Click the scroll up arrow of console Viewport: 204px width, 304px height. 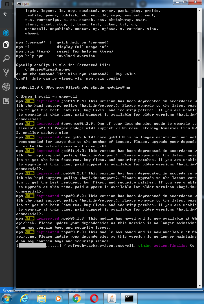[x=199, y=11]
